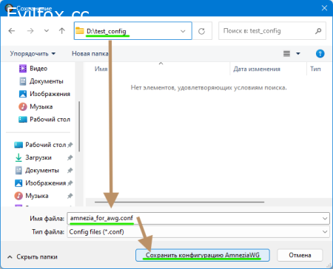Image resolution: width=333 pixels, height=269 pixels.
Task: Open Документы library in the upper sidebar
Action: click(x=41, y=81)
